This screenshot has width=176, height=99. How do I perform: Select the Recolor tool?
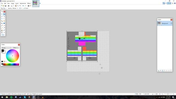[x=4, y=30]
